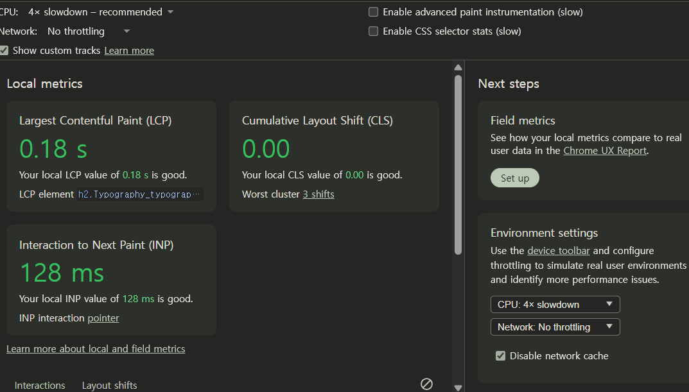Enable advanced paint instrumentation checkbox

click(x=373, y=12)
